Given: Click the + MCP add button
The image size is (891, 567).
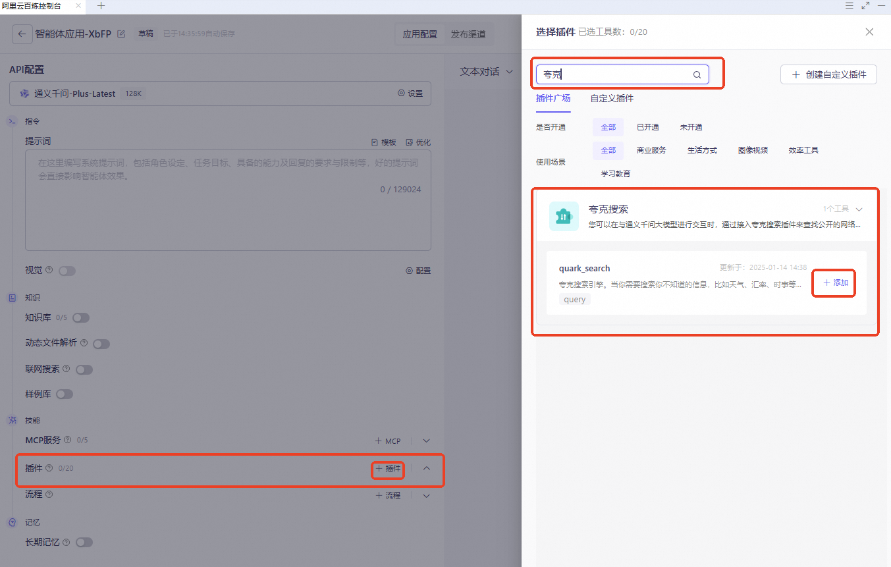Looking at the screenshot, I should [x=388, y=441].
